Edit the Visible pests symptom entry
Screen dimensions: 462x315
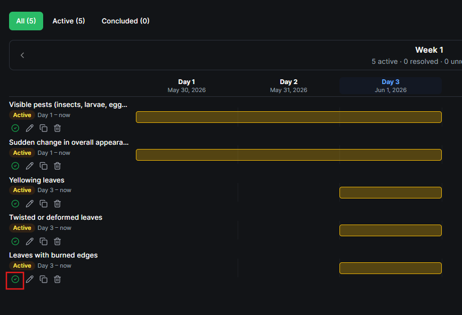(x=29, y=128)
